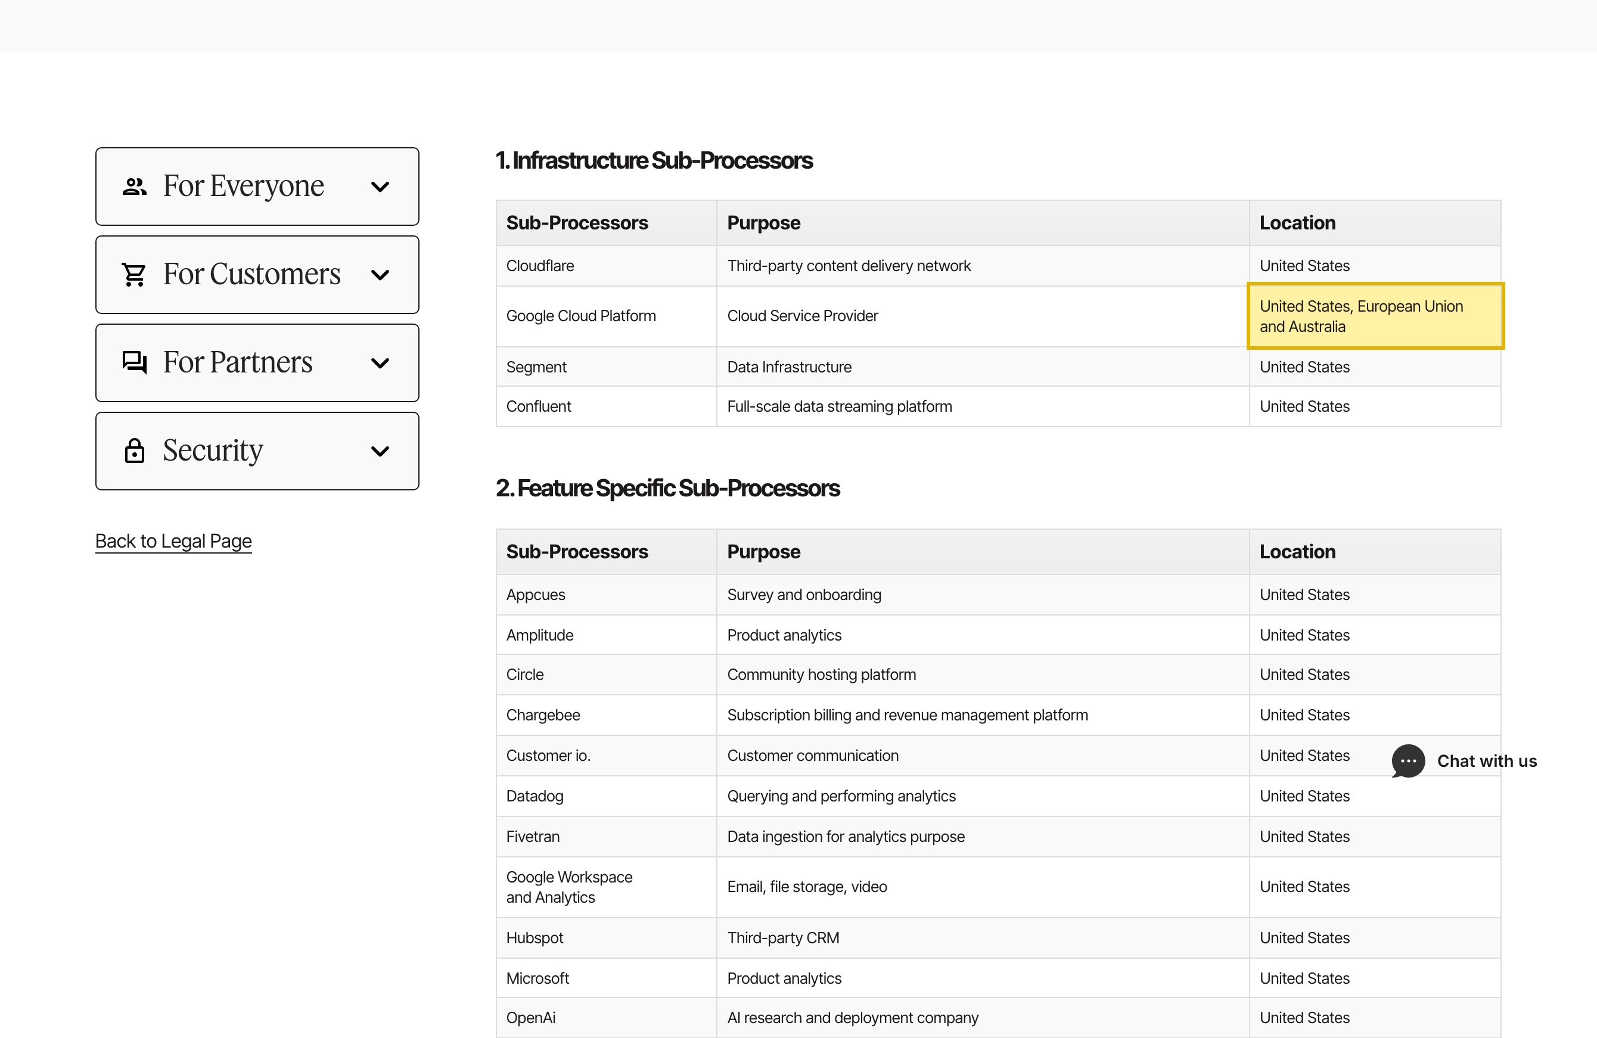Click Survey and onboarding purpose text
1597x1038 pixels.
tap(804, 595)
